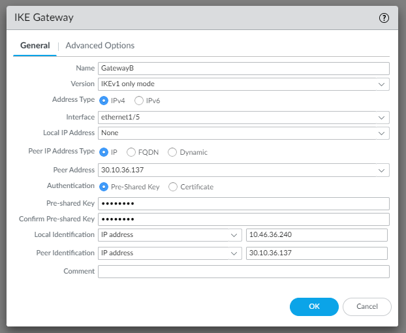Select the General tab
406x333 pixels.
[x=35, y=46]
